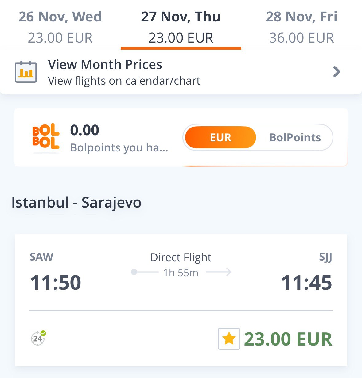Tap the BolBol logo
Viewport: 362px width, 378px height.
[x=46, y=137]
